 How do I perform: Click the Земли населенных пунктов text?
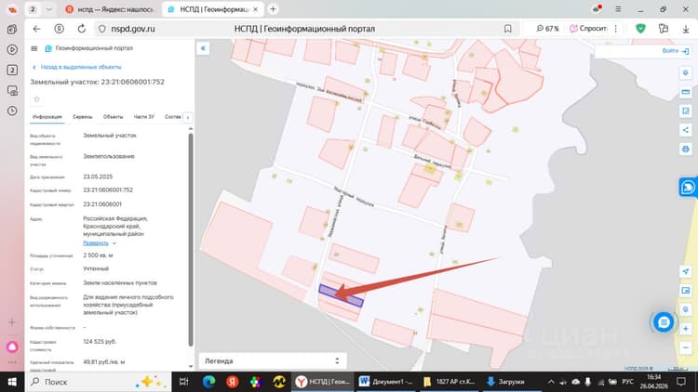tap(120, 283)
